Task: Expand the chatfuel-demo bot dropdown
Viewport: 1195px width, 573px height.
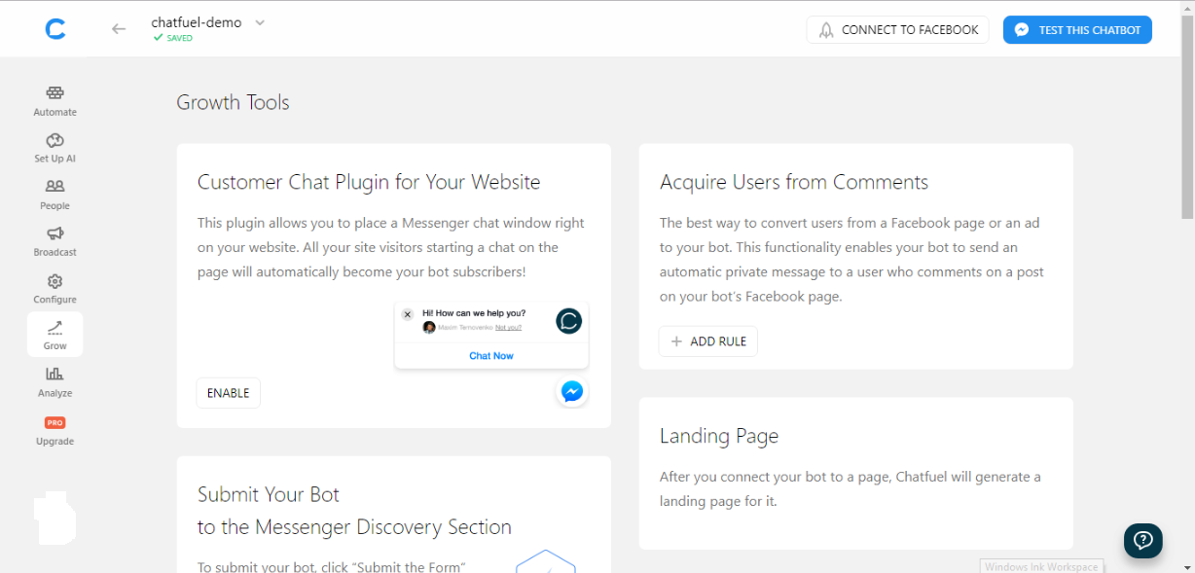Action: pyautogui.click(x=260, y=23)
